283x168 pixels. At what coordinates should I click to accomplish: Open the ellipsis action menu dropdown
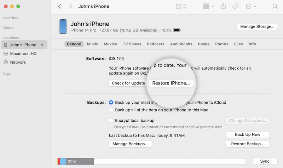click(x=251, y=6)
